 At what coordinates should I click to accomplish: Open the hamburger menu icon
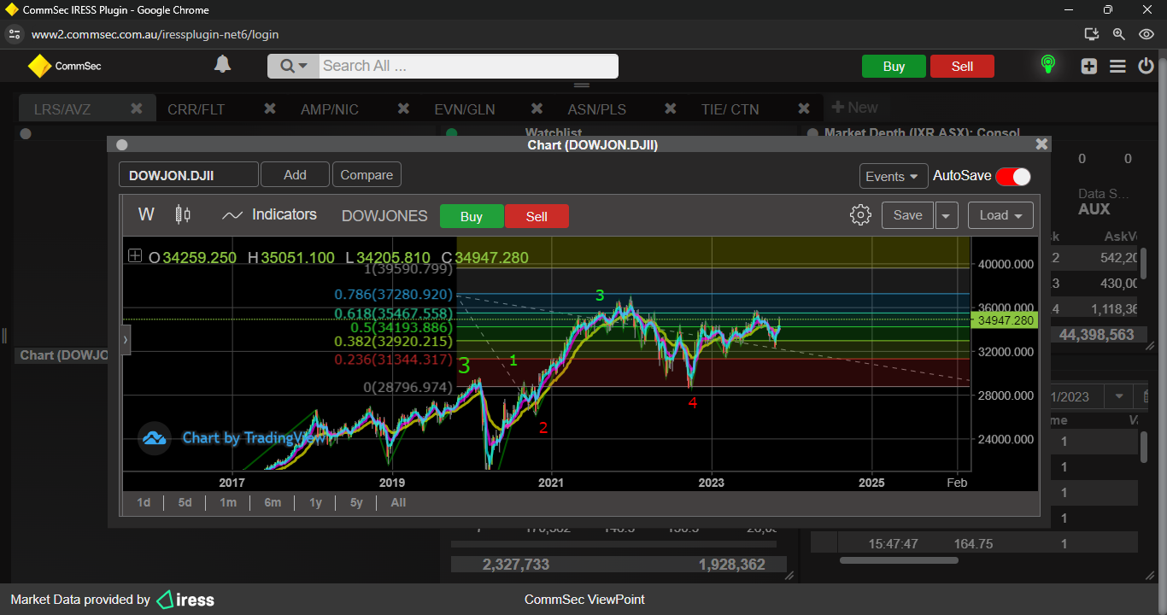click(1117, 67)
